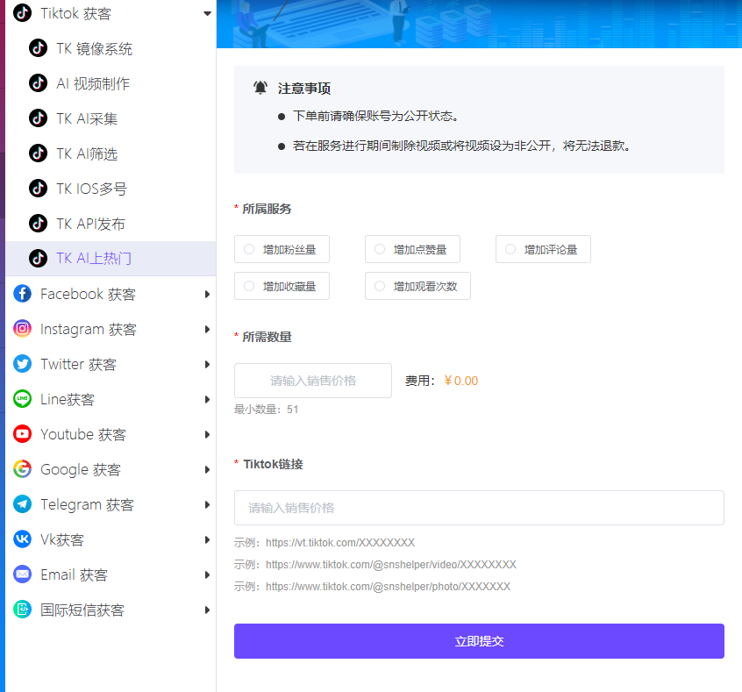This screenshot has width=742, height=692.
Task: Click the Vk logo icon
Action: (22, 539)
